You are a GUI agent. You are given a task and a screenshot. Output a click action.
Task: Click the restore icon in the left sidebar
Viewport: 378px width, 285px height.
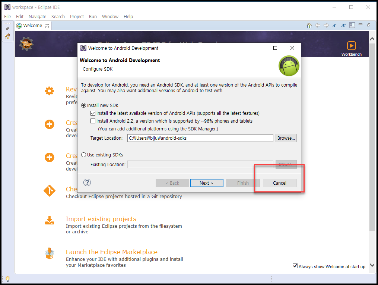coord(7,28)
